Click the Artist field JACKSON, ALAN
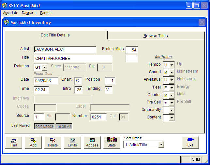This screenshot has width=210, height=165. pyautogui.click(x=65, y=50)
